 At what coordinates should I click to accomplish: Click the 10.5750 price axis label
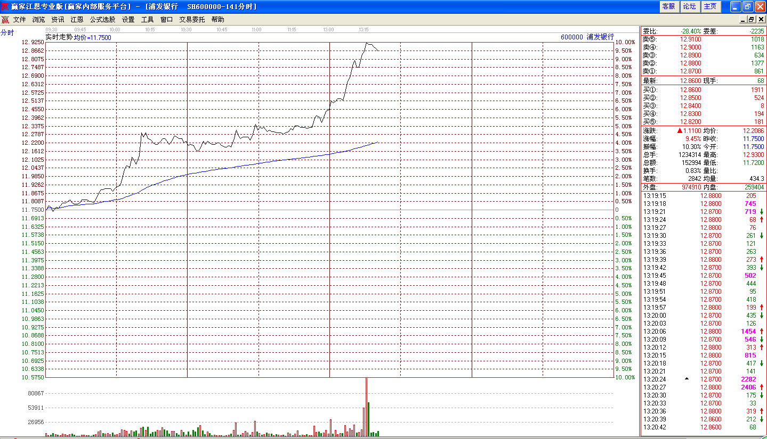tap(33, 377)
